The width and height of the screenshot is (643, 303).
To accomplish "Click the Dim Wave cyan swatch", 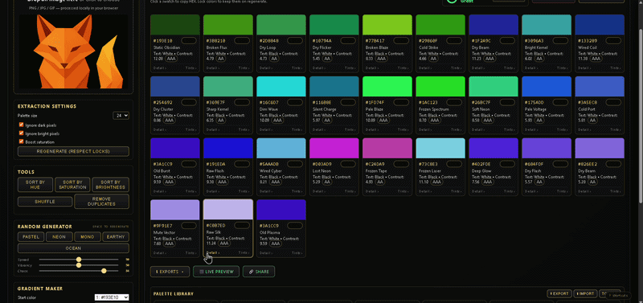I will (281, 87).
